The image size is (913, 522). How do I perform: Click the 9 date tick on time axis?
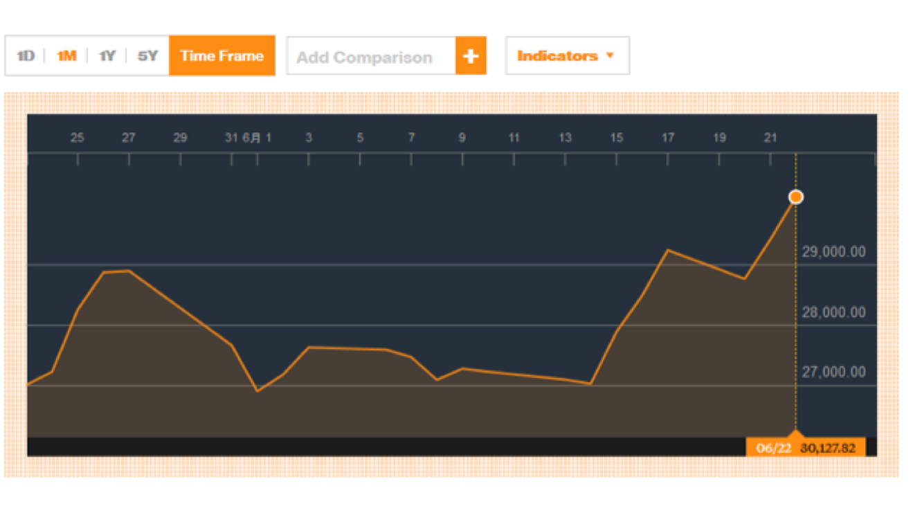point(462,138)
